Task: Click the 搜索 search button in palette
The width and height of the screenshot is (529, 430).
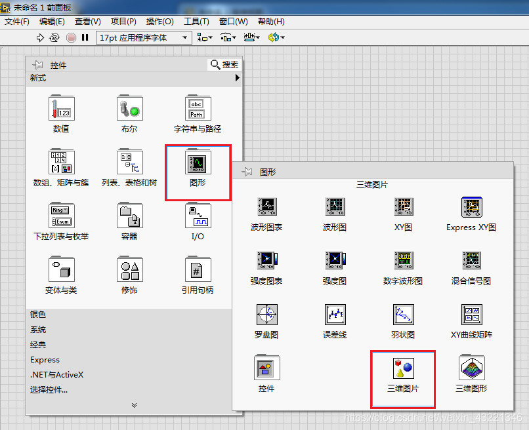Action: click(x=224, y=65)
